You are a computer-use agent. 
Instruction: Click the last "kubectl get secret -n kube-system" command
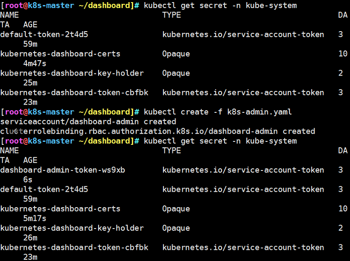click(x=220, y=141)
